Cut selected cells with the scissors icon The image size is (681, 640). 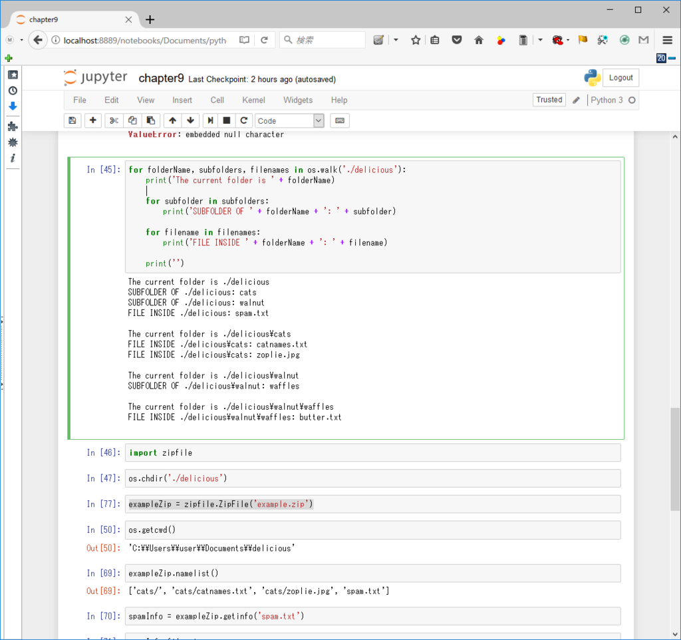pos(112,120)
